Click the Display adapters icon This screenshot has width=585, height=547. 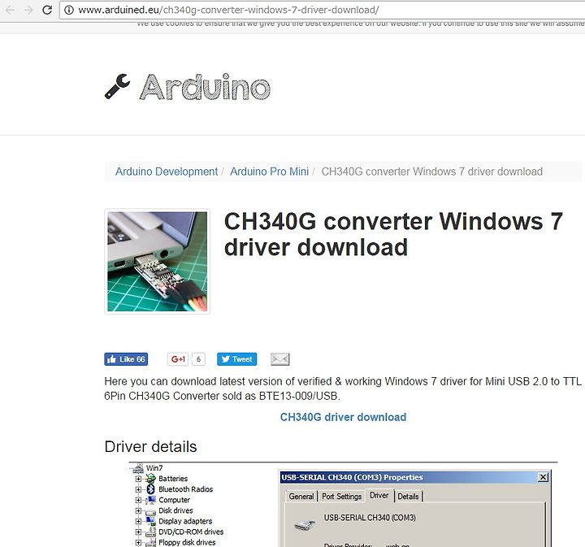pyautogui.click(x=151, y=521)
